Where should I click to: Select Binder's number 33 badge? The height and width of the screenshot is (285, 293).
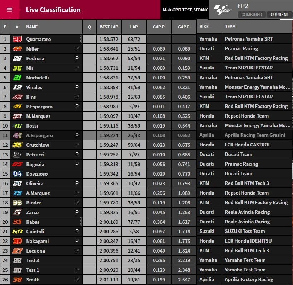[17, 203]
